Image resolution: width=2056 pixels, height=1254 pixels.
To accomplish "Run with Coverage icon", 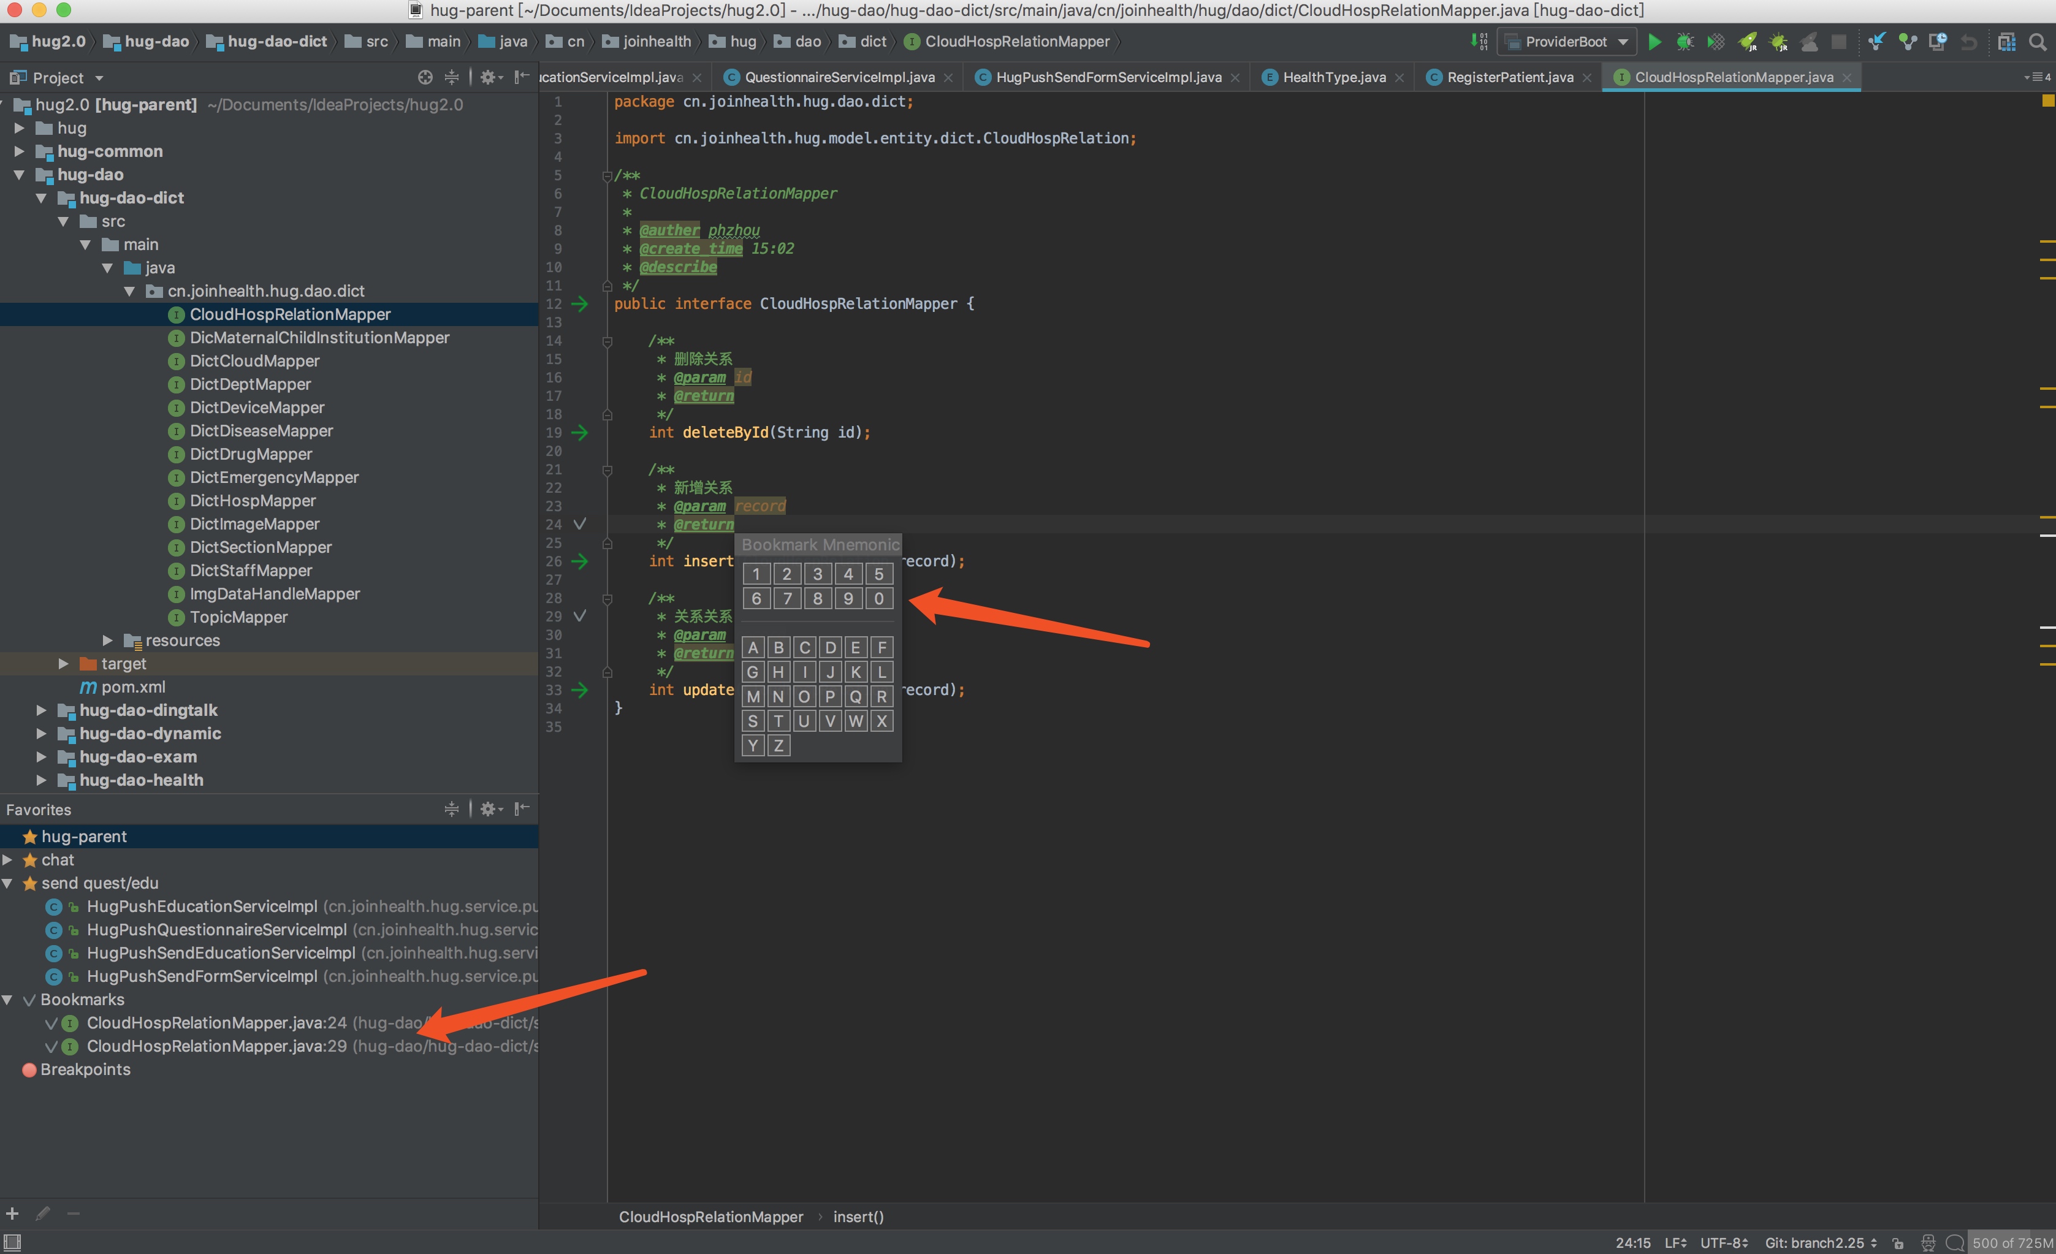I will pyautogui.click(x=1716, y=42).
